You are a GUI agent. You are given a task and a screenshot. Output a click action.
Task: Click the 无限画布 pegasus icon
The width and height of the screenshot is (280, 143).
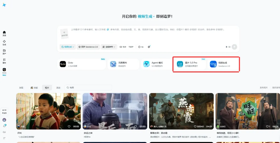click(113, 64)
